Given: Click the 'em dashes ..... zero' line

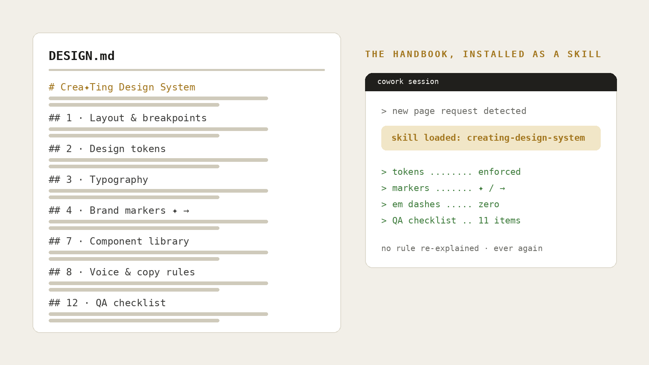Looking at the screenshot, I should tap(440, 204).
